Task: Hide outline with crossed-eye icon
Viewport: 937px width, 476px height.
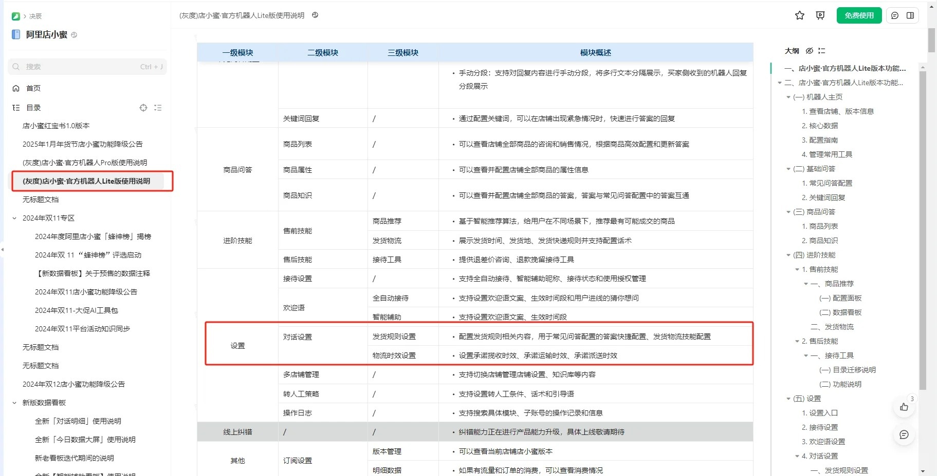Action: tap(810, 51)
